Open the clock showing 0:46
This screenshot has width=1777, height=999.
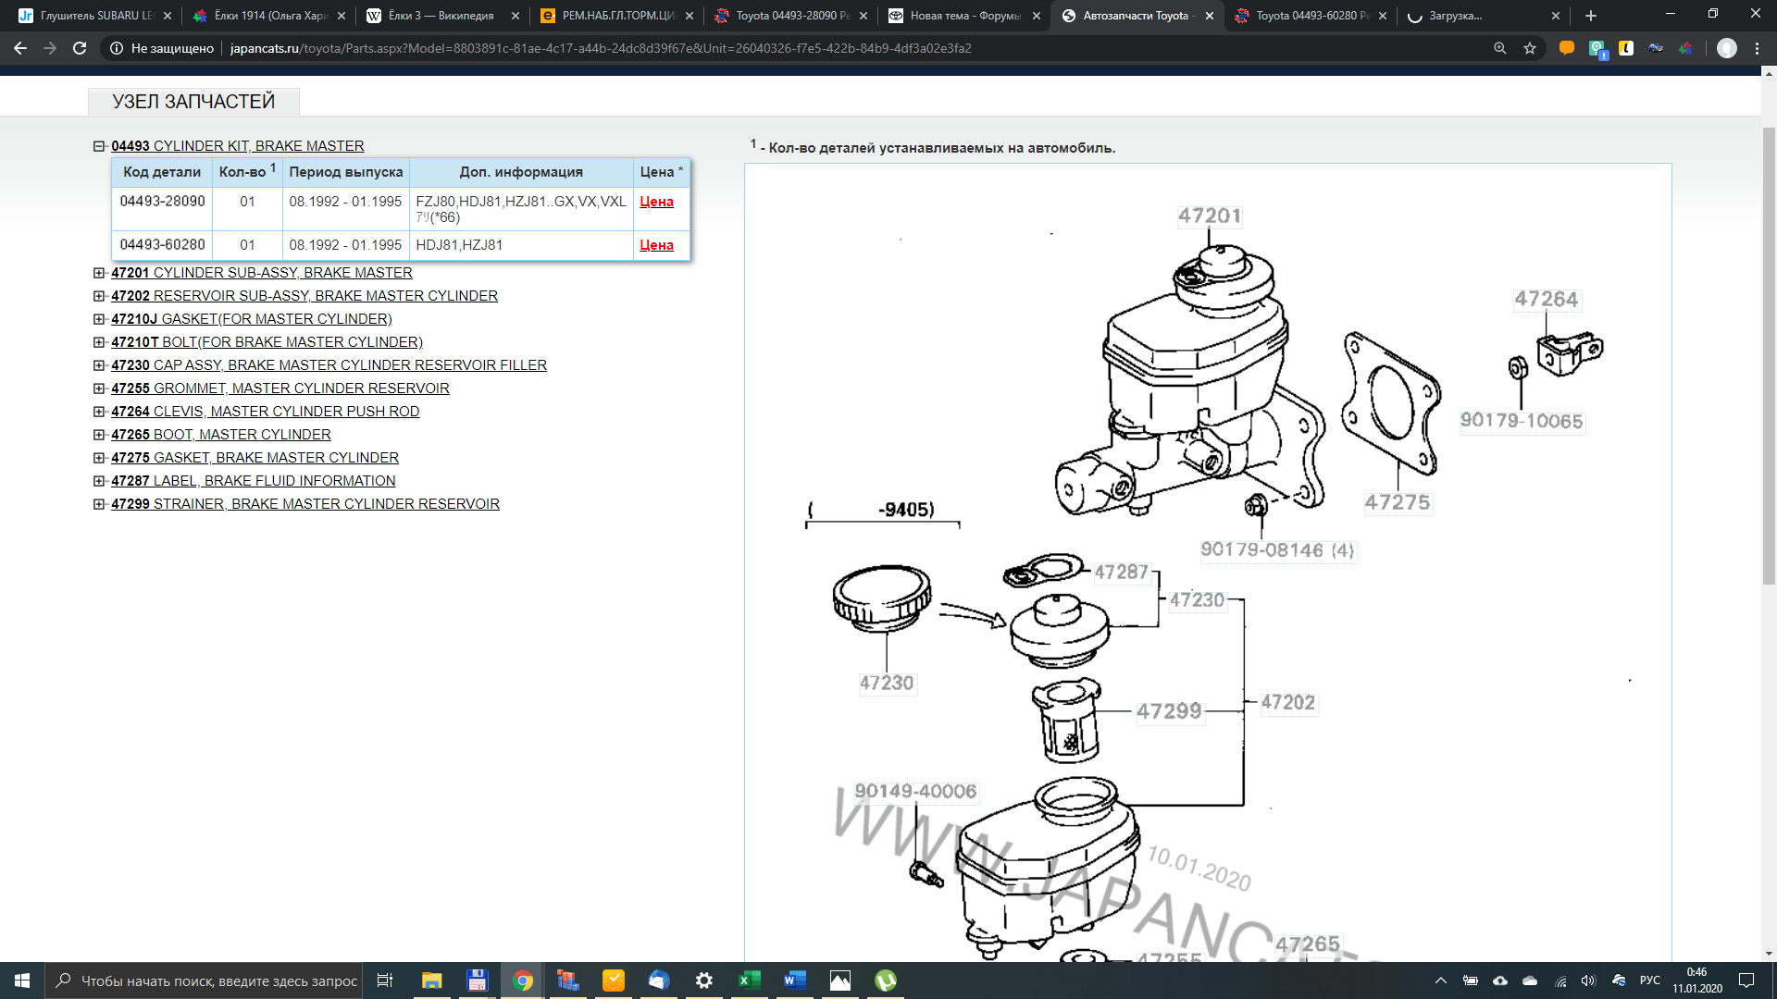(1696, 980)
